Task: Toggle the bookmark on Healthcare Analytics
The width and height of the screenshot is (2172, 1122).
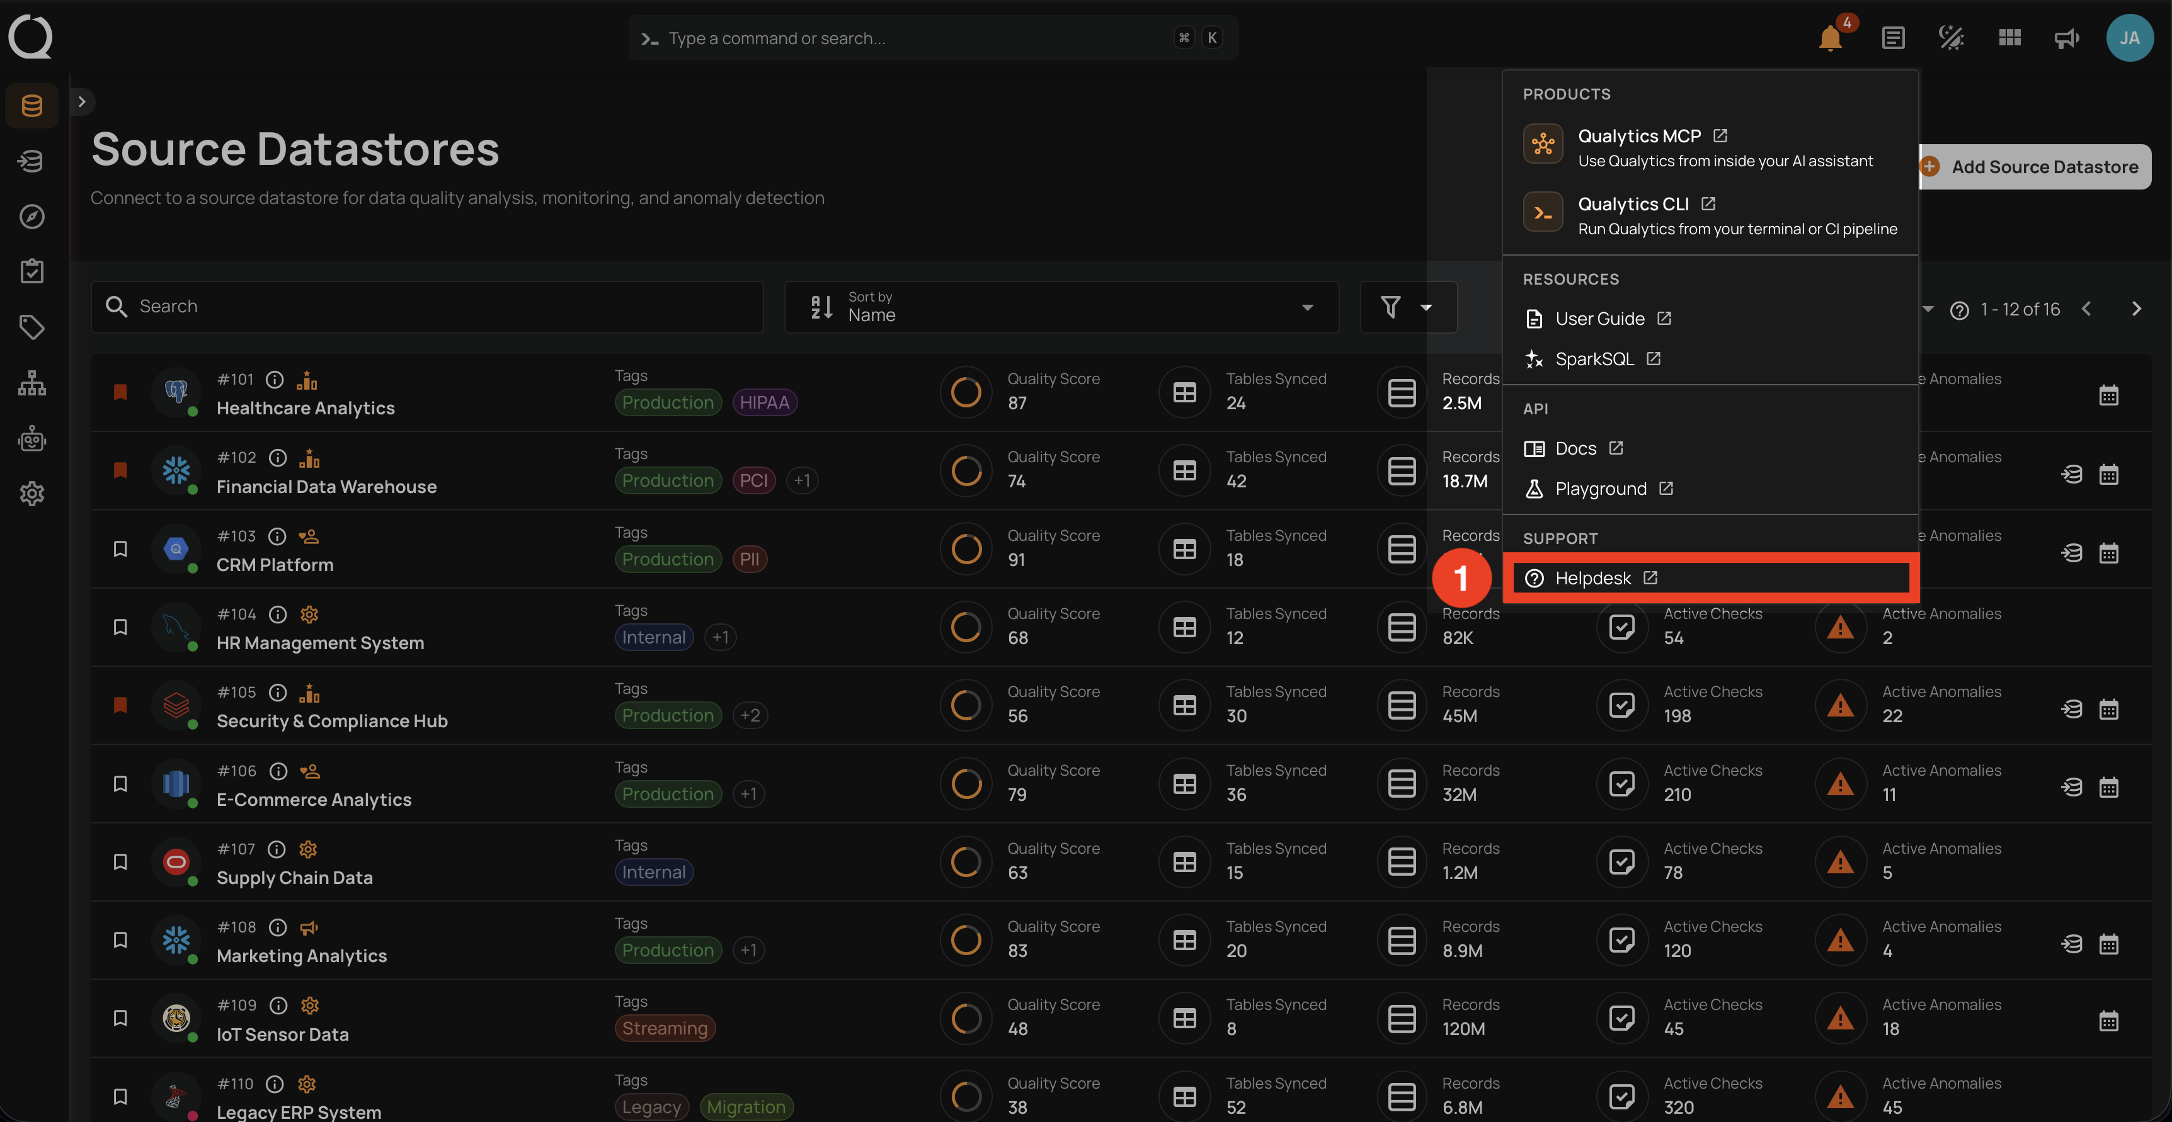Action: [x=120, y=392]
